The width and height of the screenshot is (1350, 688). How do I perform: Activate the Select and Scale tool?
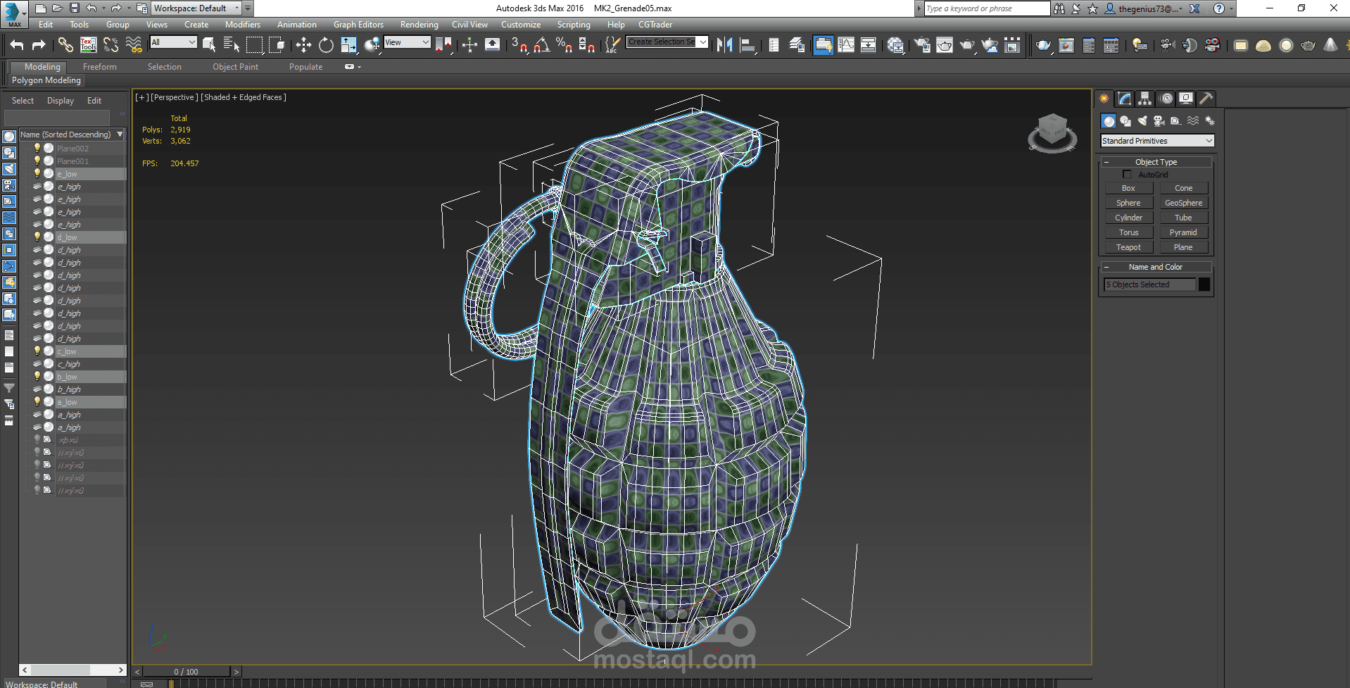tap(348, 45)
